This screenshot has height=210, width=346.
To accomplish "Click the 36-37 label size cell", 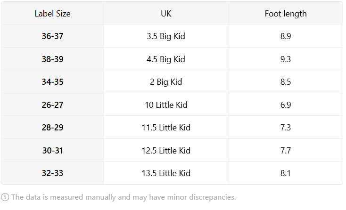I will (x=52, y=36).
